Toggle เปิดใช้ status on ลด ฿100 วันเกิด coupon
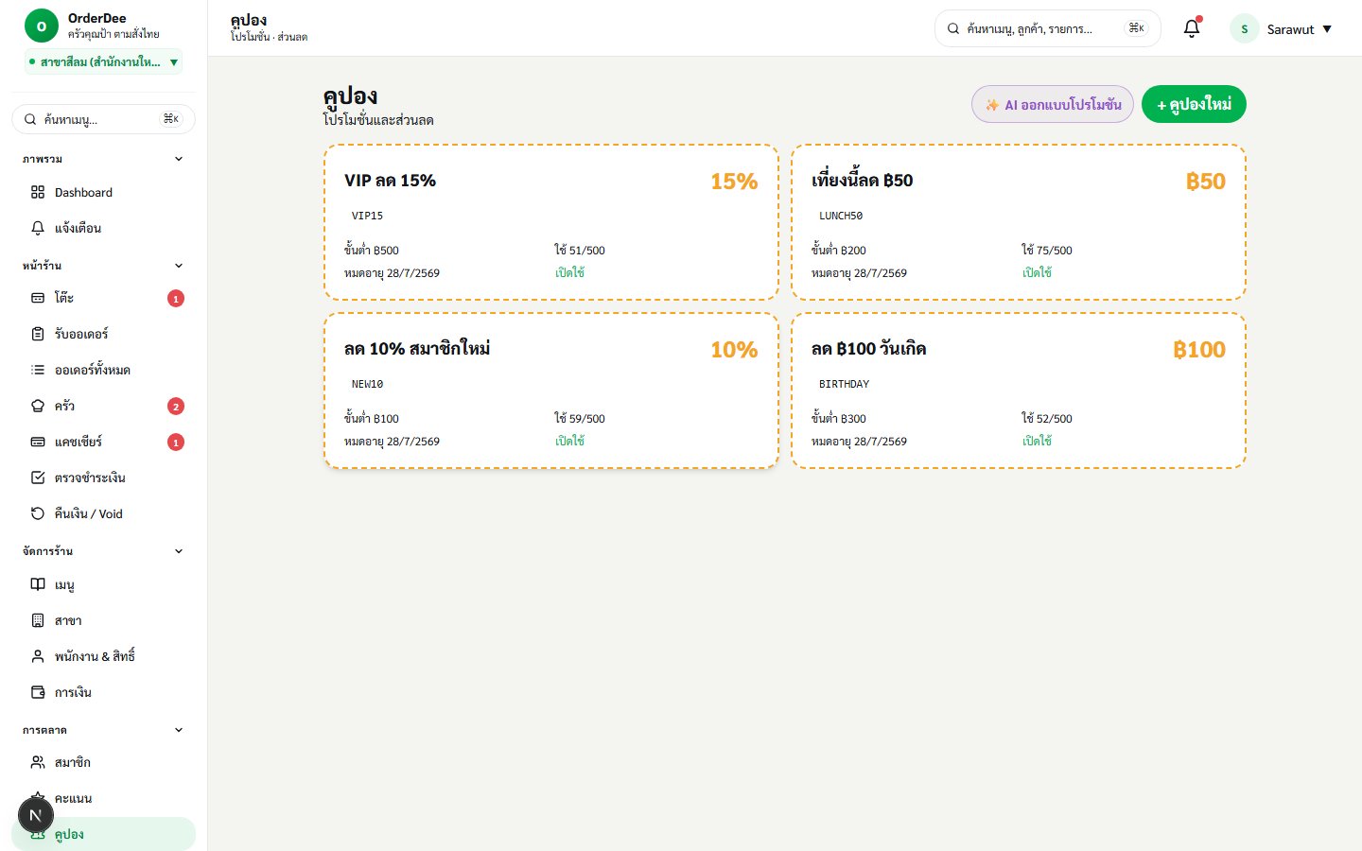The image size is (1362, 851). pos(1037,441)
